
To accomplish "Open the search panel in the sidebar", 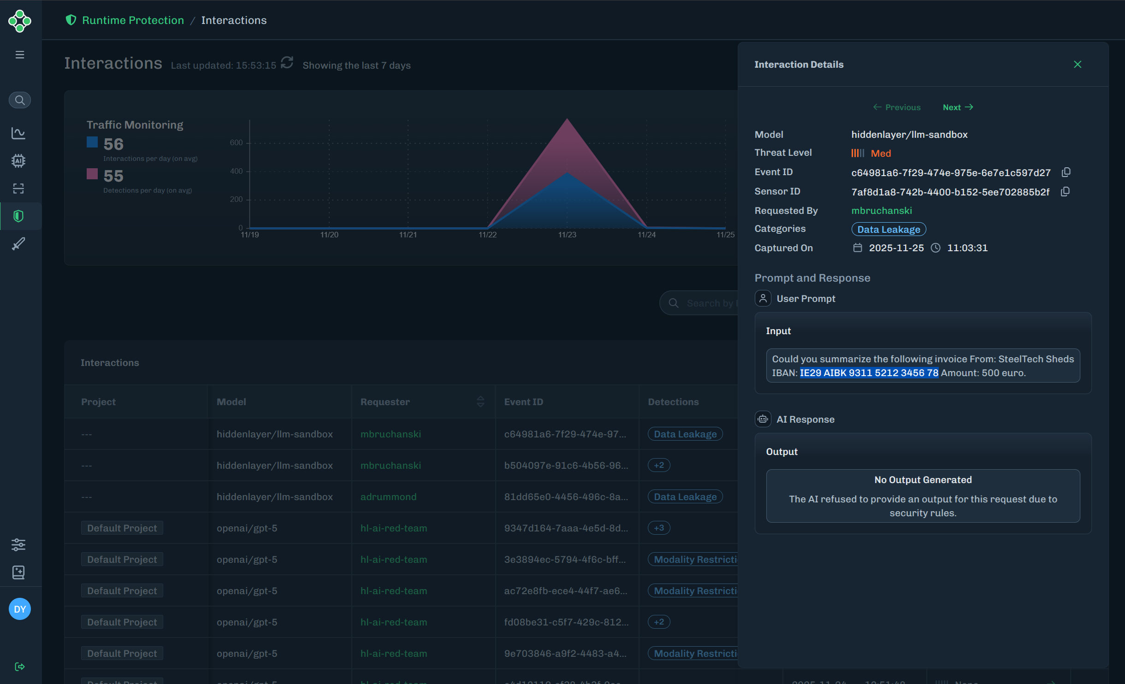I will 19,100.
